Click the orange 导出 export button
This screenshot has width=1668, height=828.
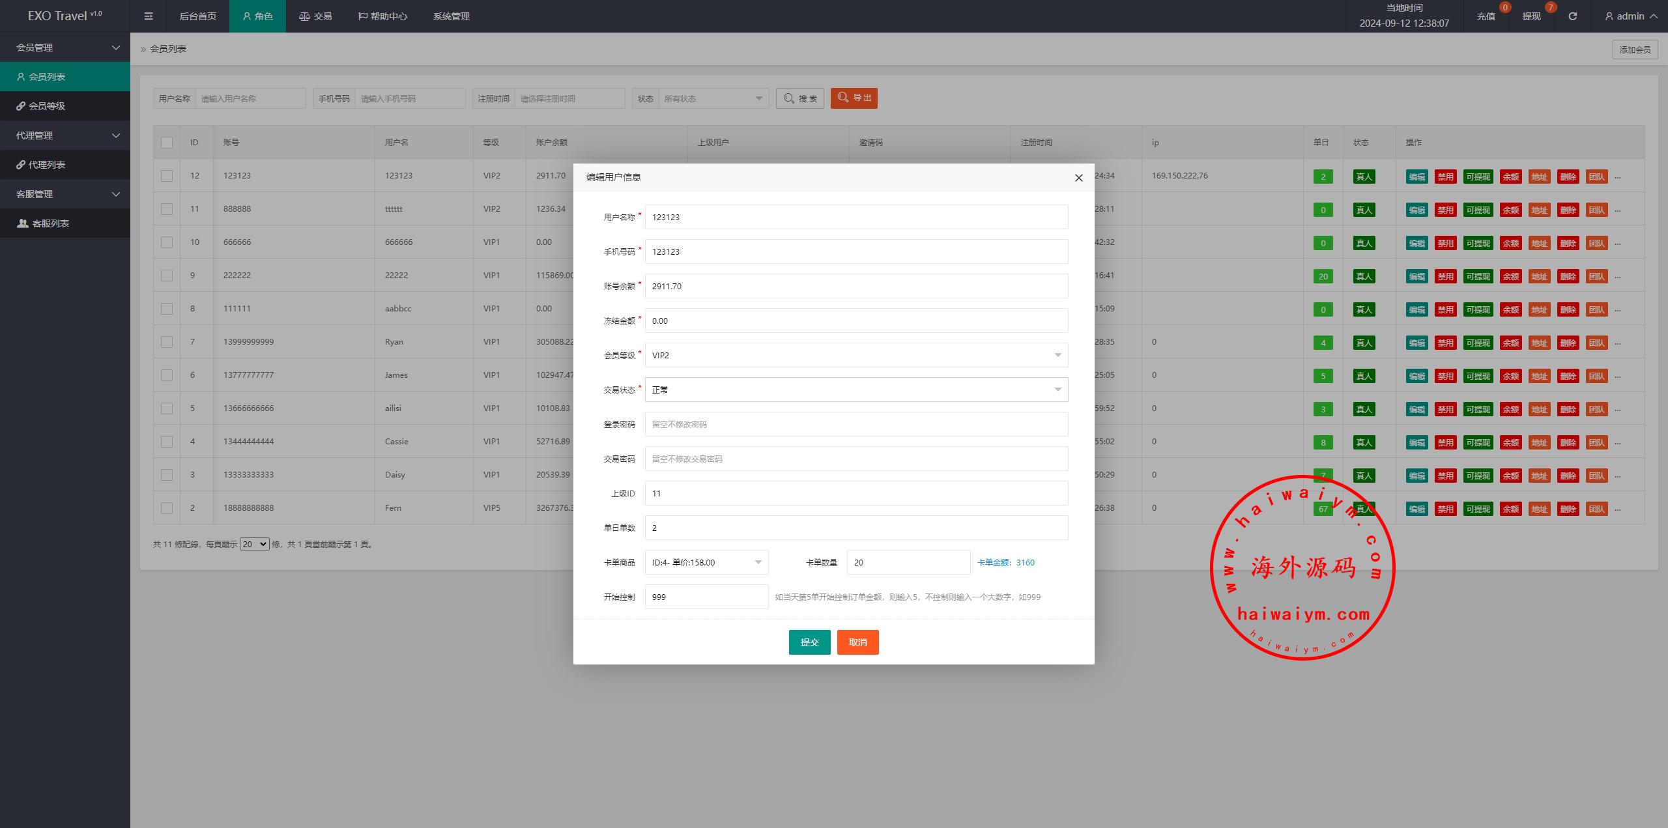(854, 98)
